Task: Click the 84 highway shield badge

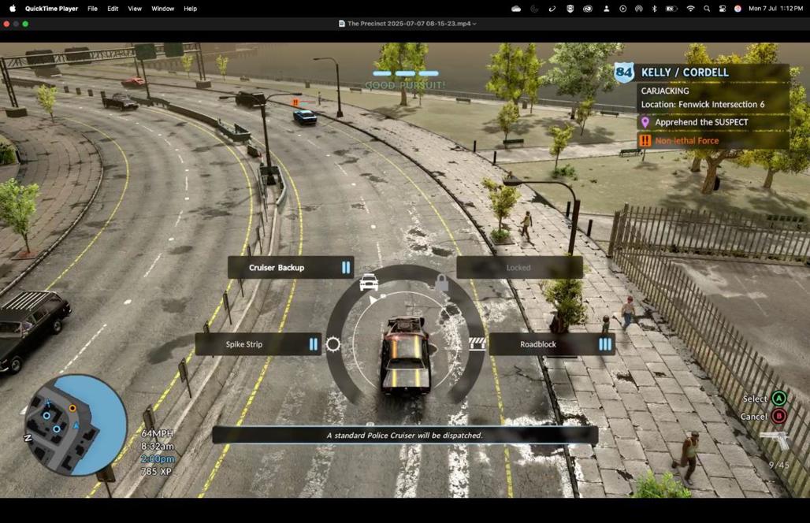Action: point(624,72)
